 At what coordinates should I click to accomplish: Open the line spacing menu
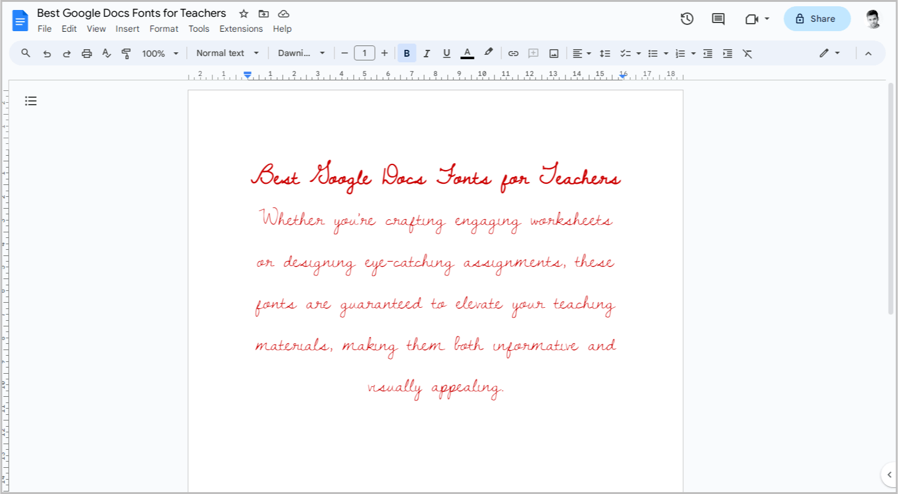point(605,53)
